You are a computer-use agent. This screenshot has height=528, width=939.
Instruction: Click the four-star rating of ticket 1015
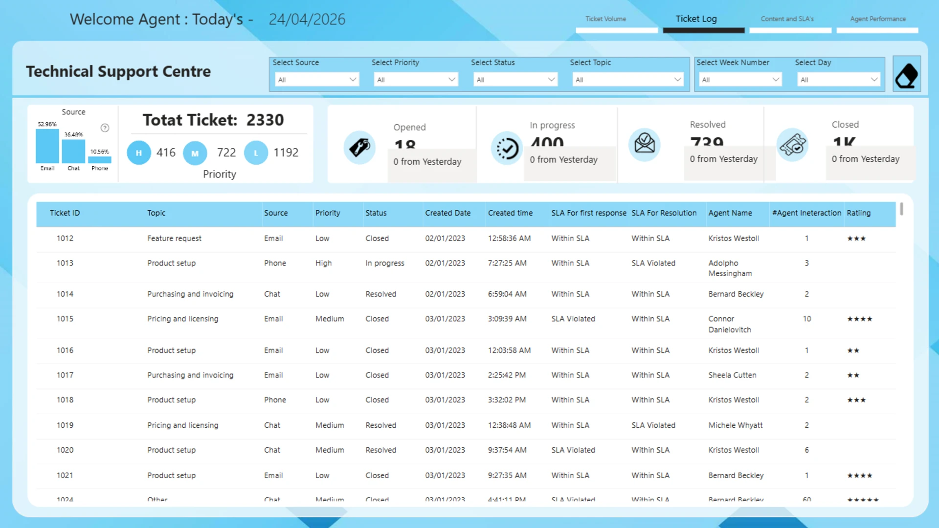coord(860,319)
